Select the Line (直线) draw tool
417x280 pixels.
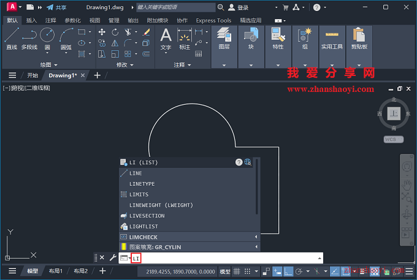tap(12, 39)
